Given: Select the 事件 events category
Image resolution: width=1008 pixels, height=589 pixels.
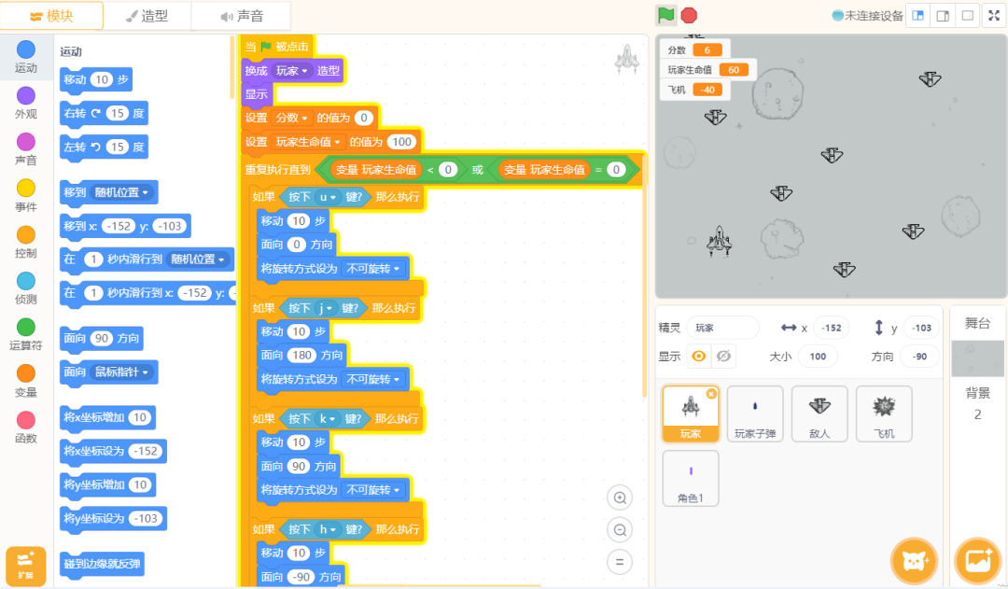Looking at the screenshot, I should click(x=26, y=195).
